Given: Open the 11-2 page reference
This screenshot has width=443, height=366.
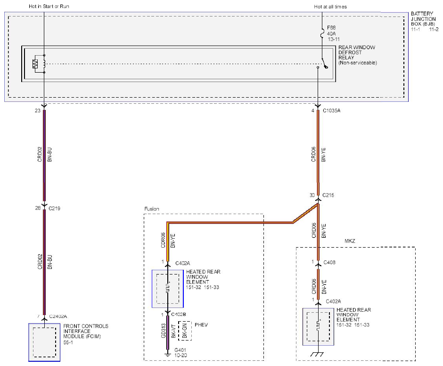Looking at the screenshot, I should click(x=434, y=29).
